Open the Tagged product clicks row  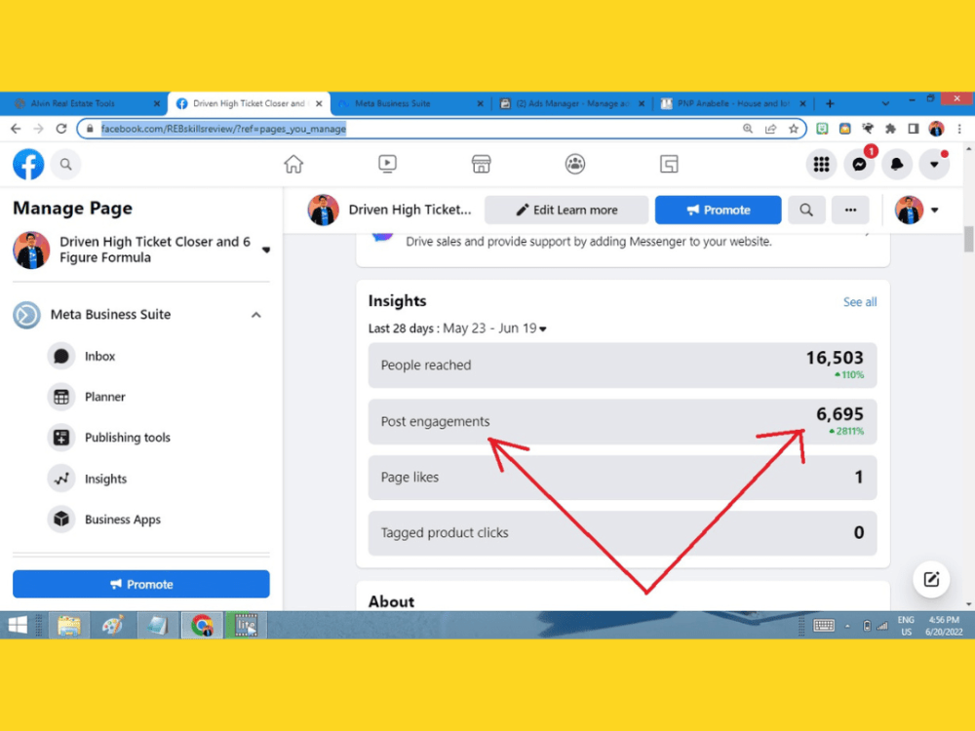(x=622, y=533)
